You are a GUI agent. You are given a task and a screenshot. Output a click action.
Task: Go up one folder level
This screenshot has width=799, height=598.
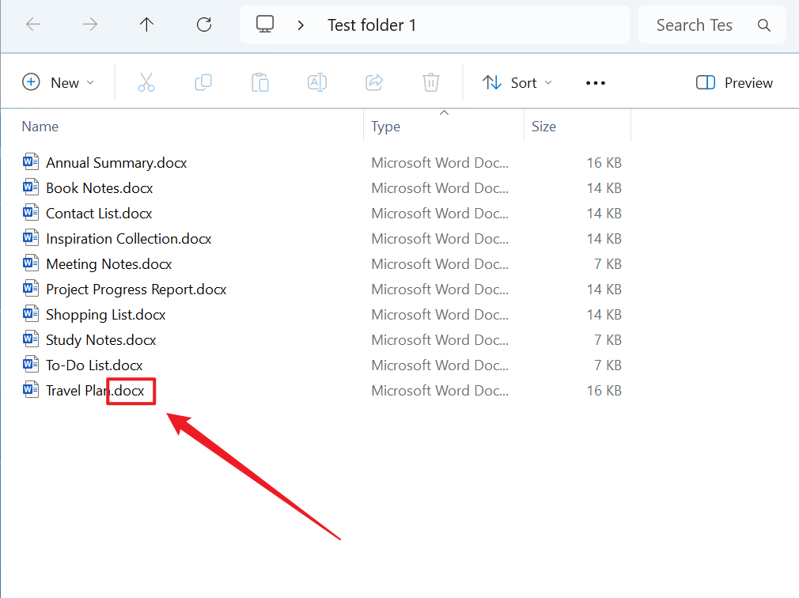(x=147, y=25)
